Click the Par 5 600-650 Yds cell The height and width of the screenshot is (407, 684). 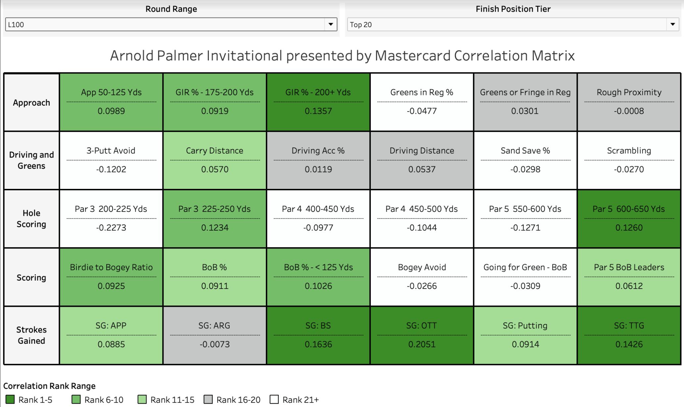pyautogui.click(x=629, y=218)
